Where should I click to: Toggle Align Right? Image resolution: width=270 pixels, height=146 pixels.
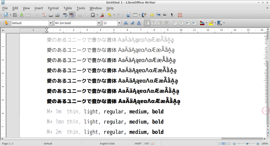point(160,23)
